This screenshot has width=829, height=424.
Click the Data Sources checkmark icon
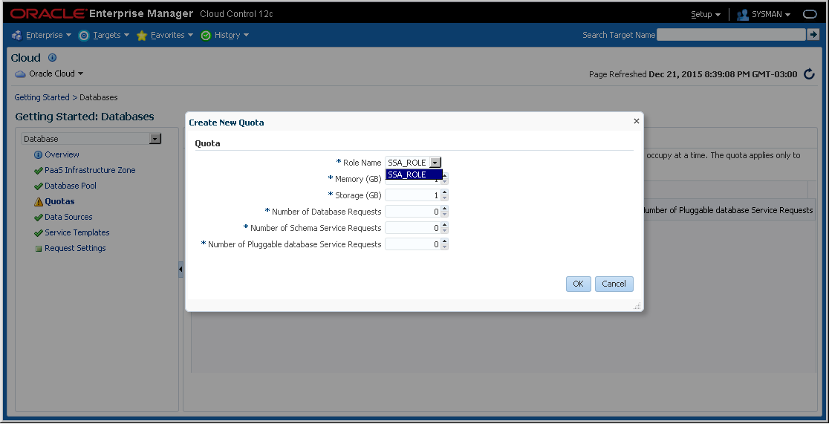click(38, 218)
